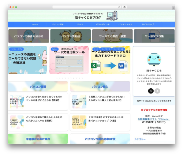Click thumbnail of 文字入力スキル article
Viewport: 183px width, 155px height.
pos(17,122)
